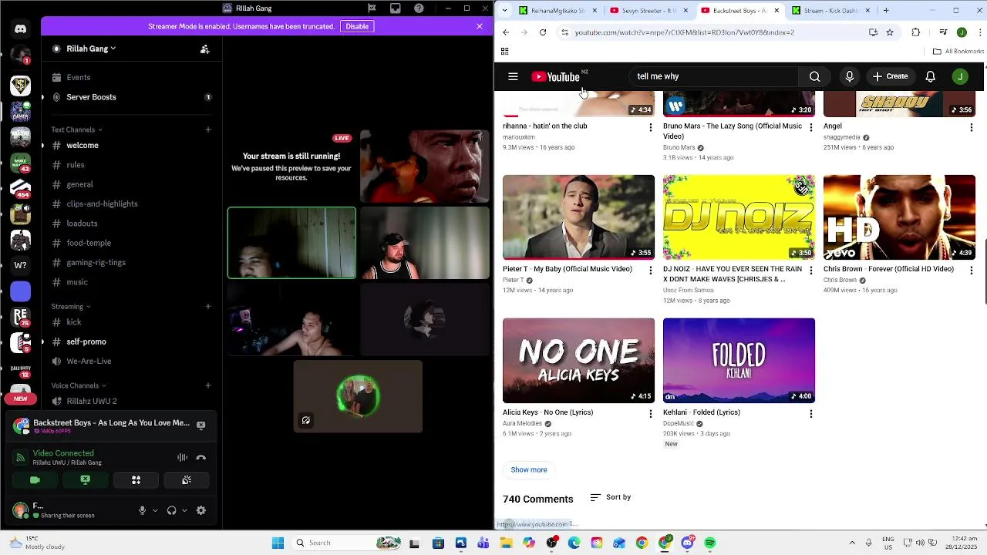The width and height of the screenshot is (987, 555).
Task: Open new Chrome tab with plus
Action: tap(886, 11)
